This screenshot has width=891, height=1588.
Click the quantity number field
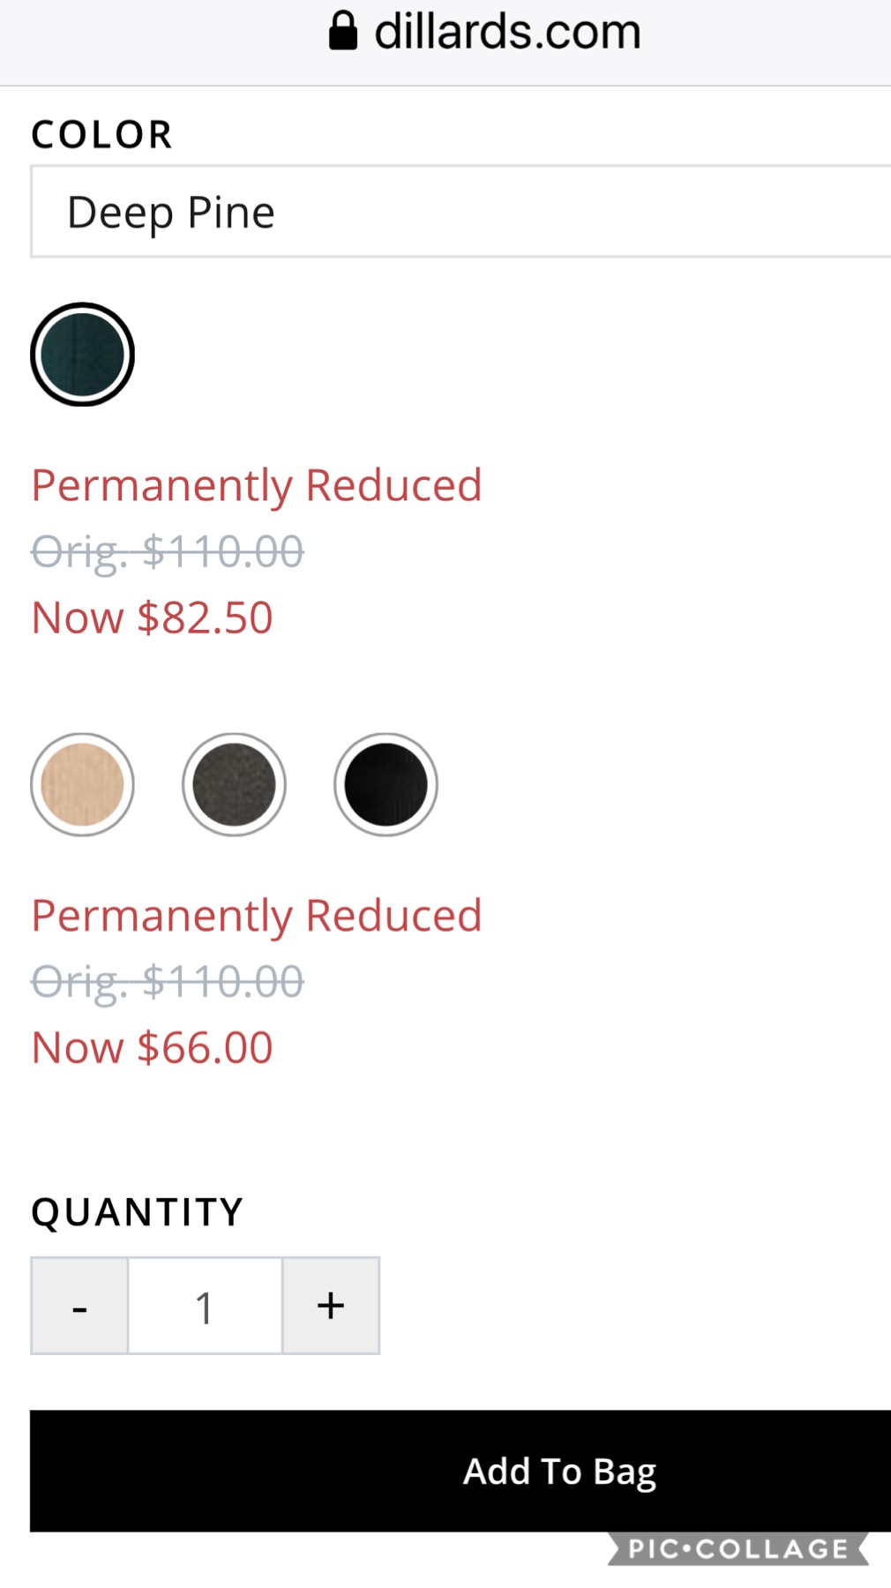205,1307
